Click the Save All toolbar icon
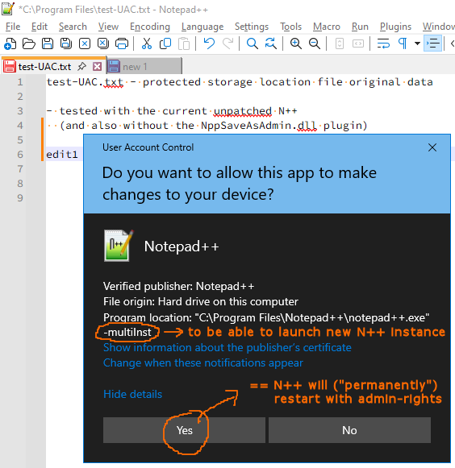 click(x=66, y=43)
